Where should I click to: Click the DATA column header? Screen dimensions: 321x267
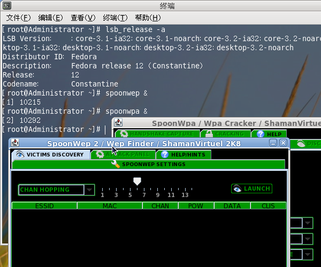point(232,206)
